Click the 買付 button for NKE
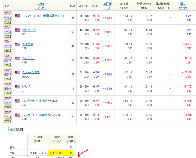The image size is (196, 158). click(8, 42)
